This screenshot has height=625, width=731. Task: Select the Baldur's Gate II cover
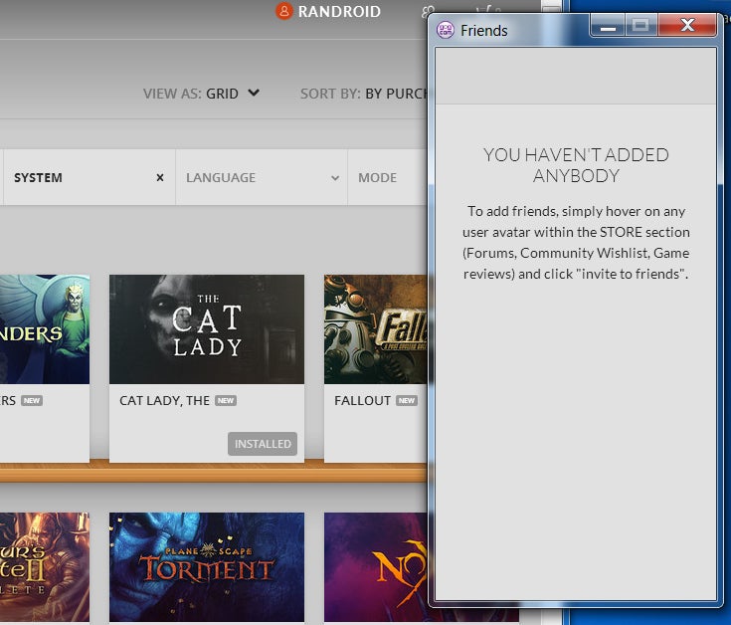pos(45,567)
